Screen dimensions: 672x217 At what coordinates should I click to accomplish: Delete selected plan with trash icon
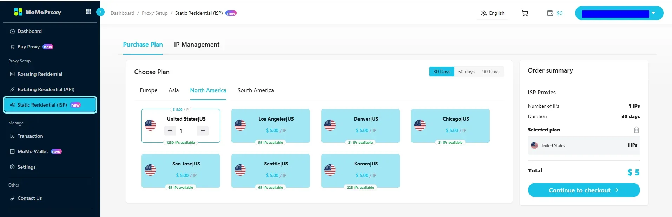pyautogui.click(x=636, y=130)
